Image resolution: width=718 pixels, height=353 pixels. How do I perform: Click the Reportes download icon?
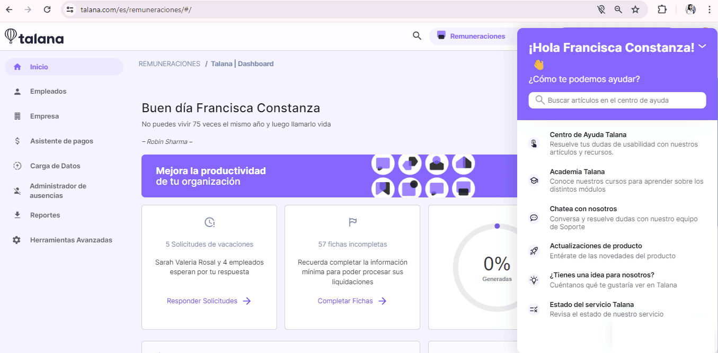(17, 215)
